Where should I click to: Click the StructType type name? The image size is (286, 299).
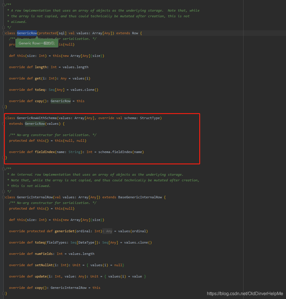[x=150, y=118]
